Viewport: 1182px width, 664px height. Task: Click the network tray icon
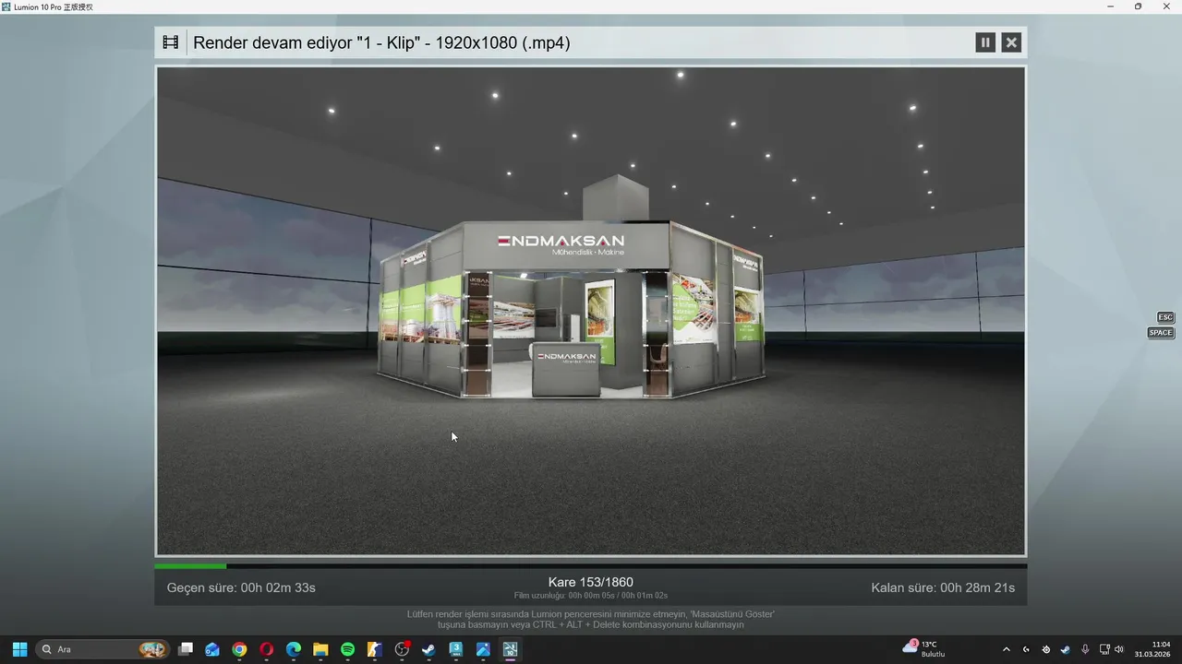tap(1105, 649)
